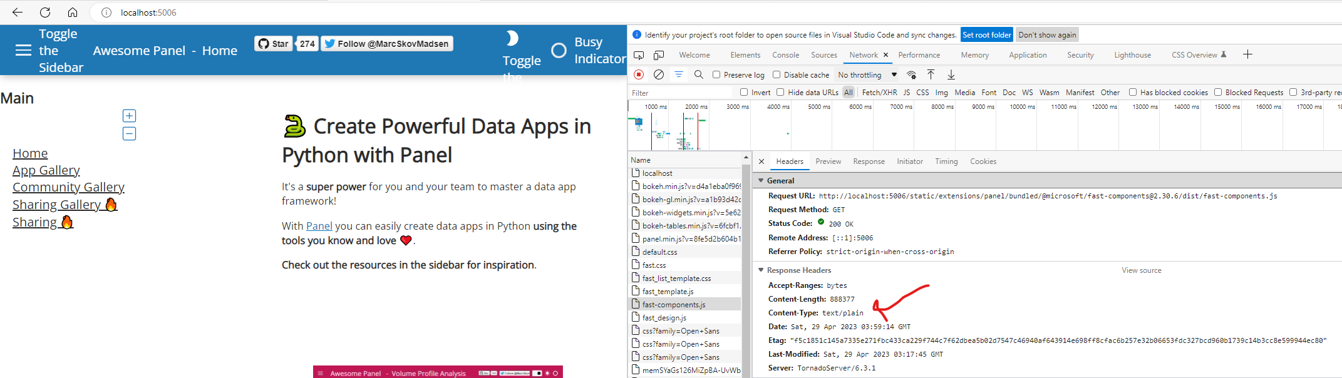
Task: Switch to the Elements tab
Action: coord(745,55)
